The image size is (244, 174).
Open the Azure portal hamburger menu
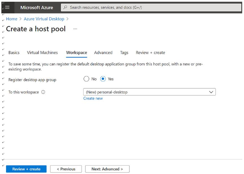(x=7, y=7)
